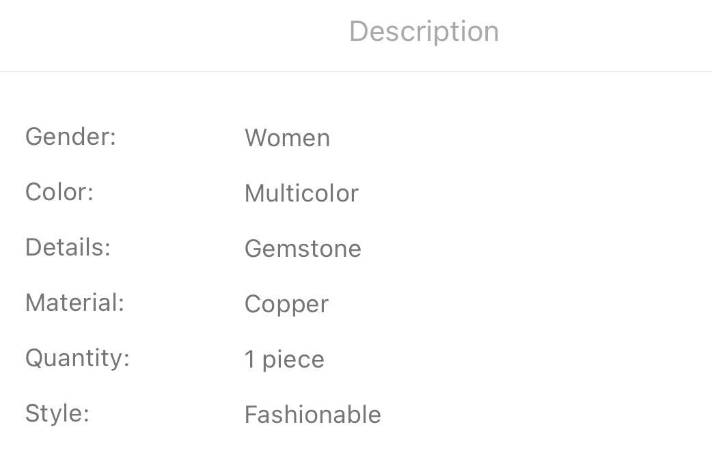Screen dimensions: 712x455
Task: Select the 'Multicolor' value
Action: (301, 193)
